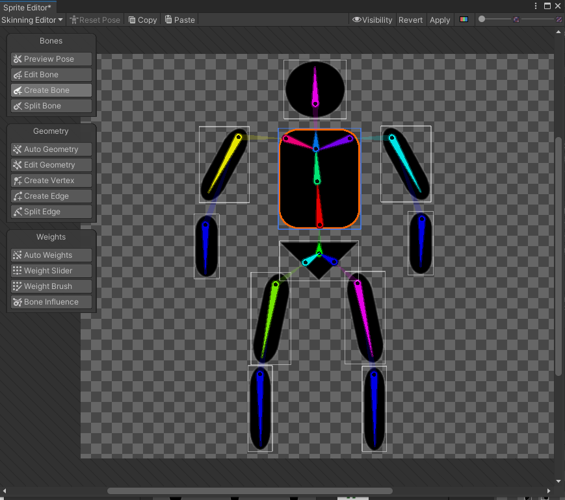Open the Weight Slider panel
The height and width of the screenshot is (500, 565).
[x=51, y=270]
